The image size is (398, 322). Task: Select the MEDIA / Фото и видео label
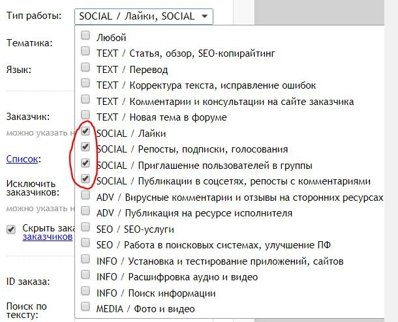click(x=145, y=309)
